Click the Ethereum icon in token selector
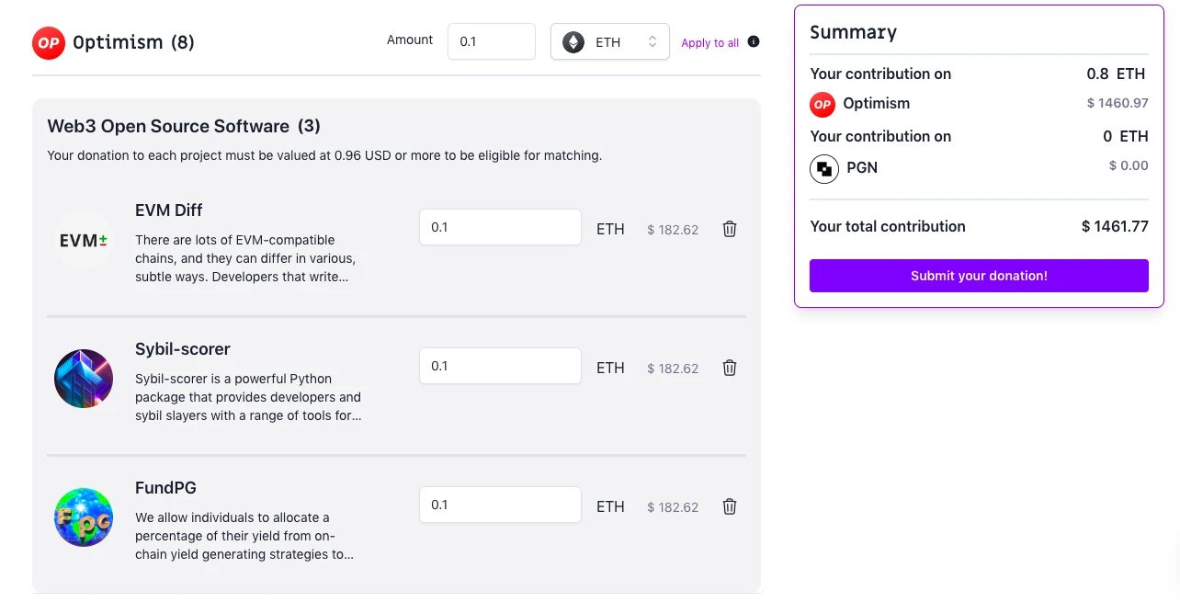Viewport: 1180px width, 602px height. click(573, 42)
